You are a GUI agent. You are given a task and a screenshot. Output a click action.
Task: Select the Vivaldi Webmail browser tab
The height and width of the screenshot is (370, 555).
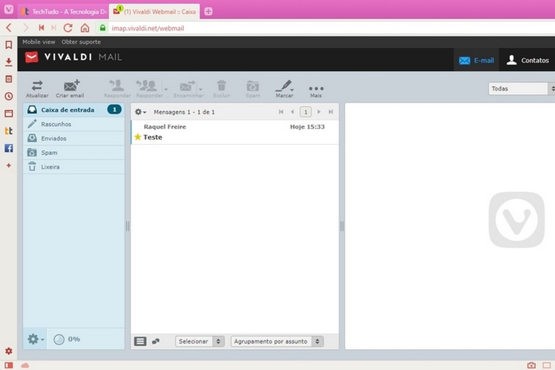tap(155, 11)
